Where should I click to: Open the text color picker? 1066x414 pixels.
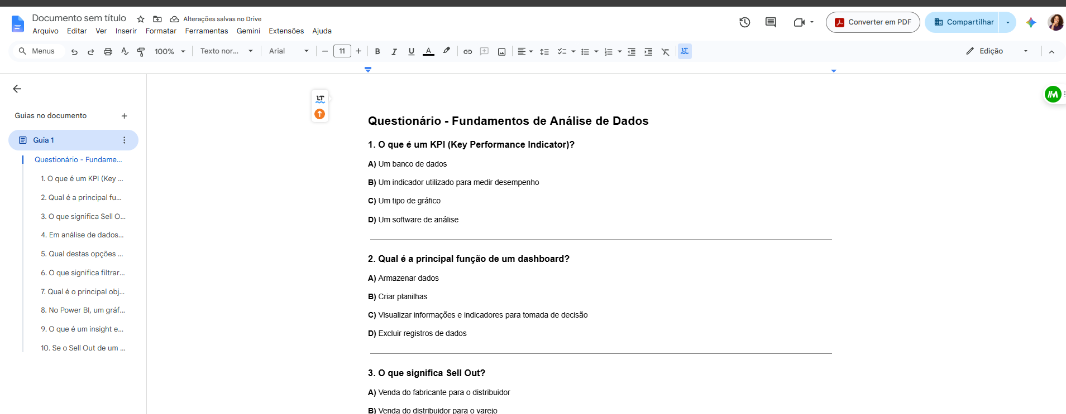coord(428,51)
